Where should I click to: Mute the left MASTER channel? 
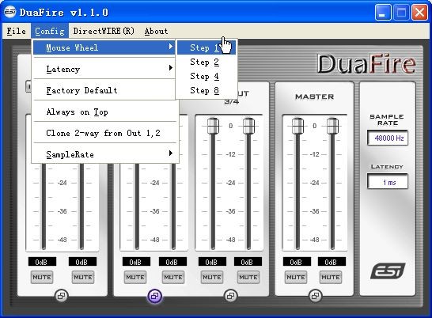(296, 277)
